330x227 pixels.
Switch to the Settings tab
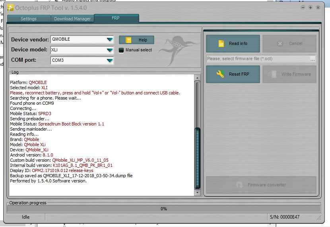[29, 19]
